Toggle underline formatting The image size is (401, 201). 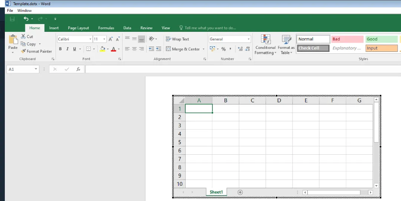click(x=74, y=49)
